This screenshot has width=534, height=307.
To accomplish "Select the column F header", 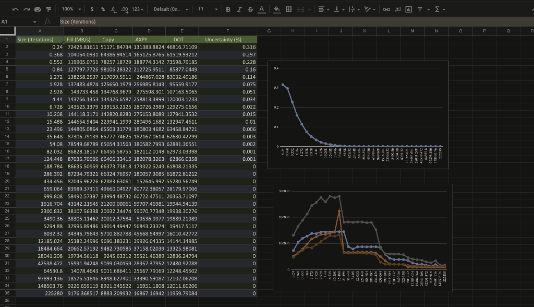I will [x=227, y=31].
